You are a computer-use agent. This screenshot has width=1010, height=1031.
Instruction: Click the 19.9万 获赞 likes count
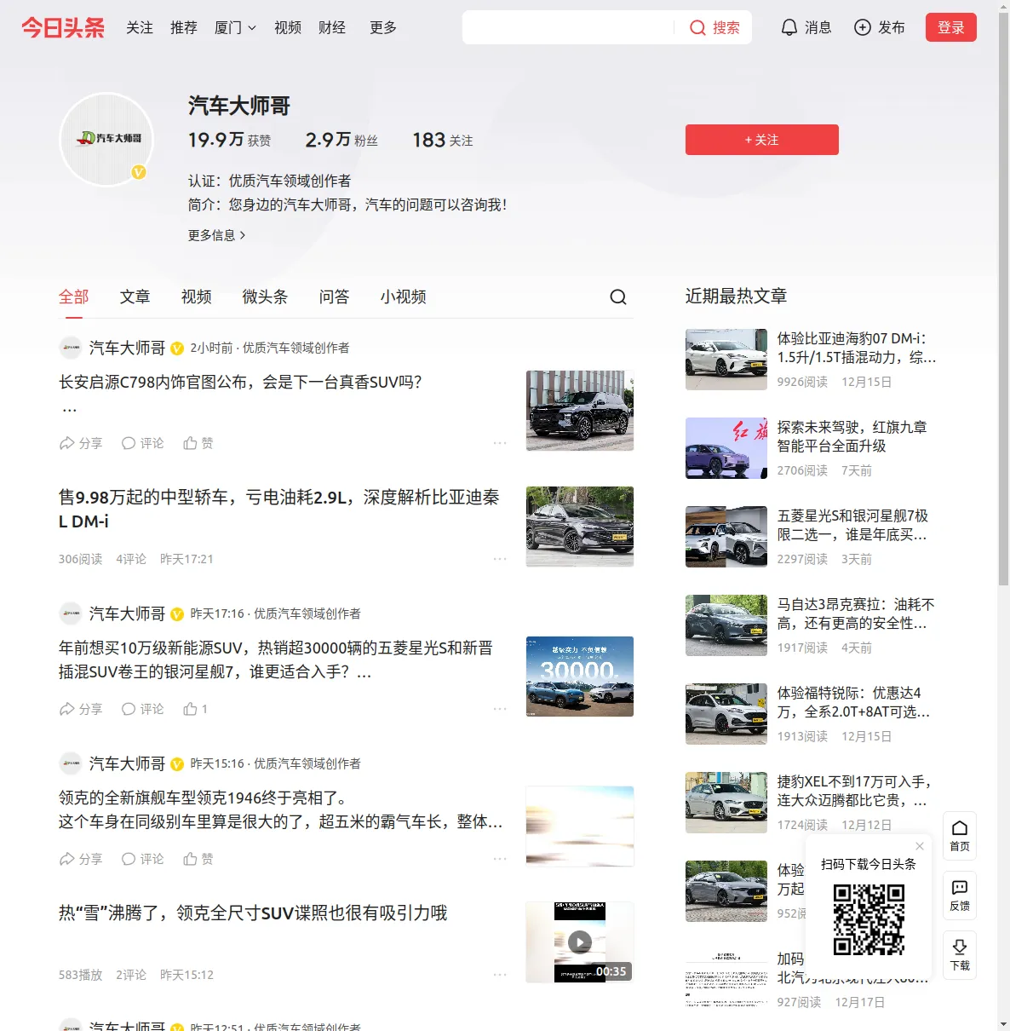pos(230,140)
